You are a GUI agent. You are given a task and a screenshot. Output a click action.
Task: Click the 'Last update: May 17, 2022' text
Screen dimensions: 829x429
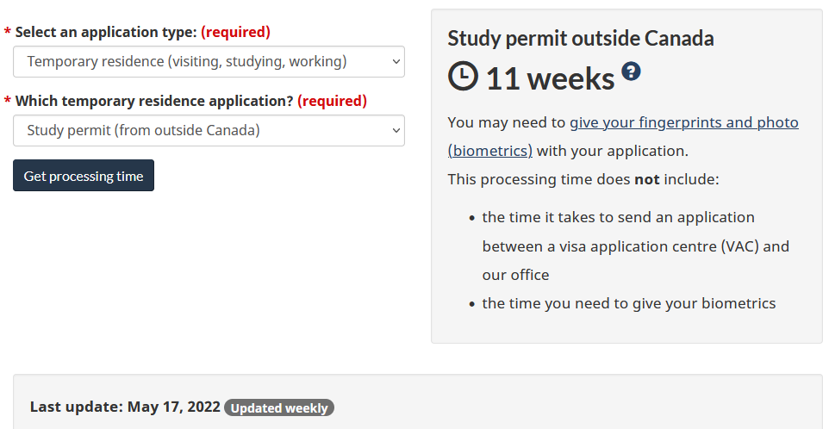click(125, 407)
